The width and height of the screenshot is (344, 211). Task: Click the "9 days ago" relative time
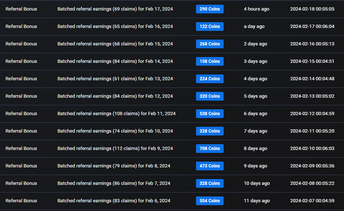[255, 166]
